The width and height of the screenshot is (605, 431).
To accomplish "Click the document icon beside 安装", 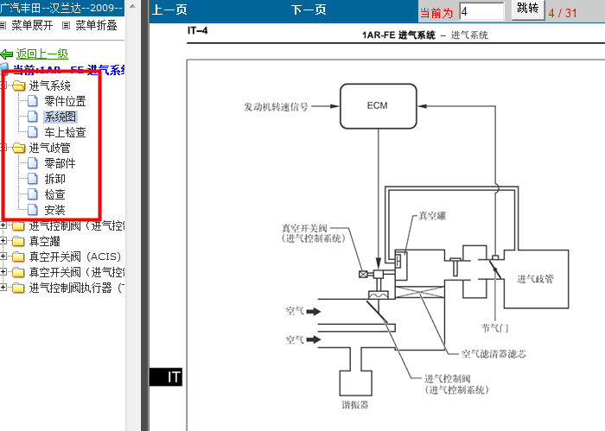I will coord(33,210).
